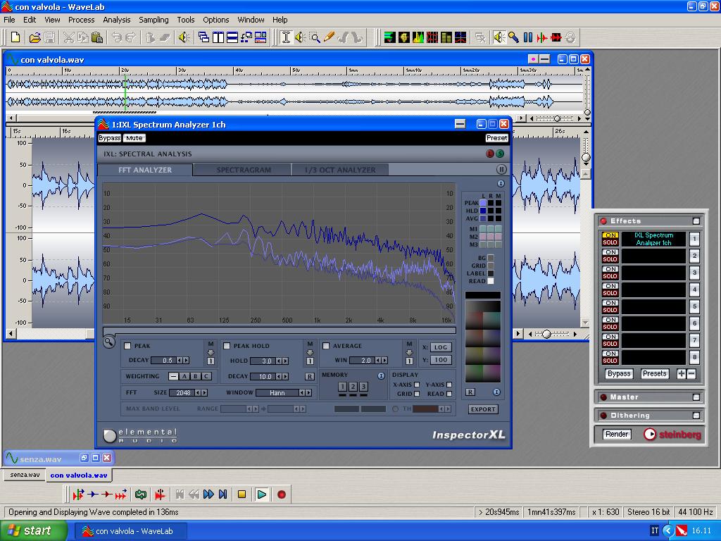This screenshot has width=721, height=541.
Task: Enable the PEAK checkbox
Action: click(x=128, y=346)
